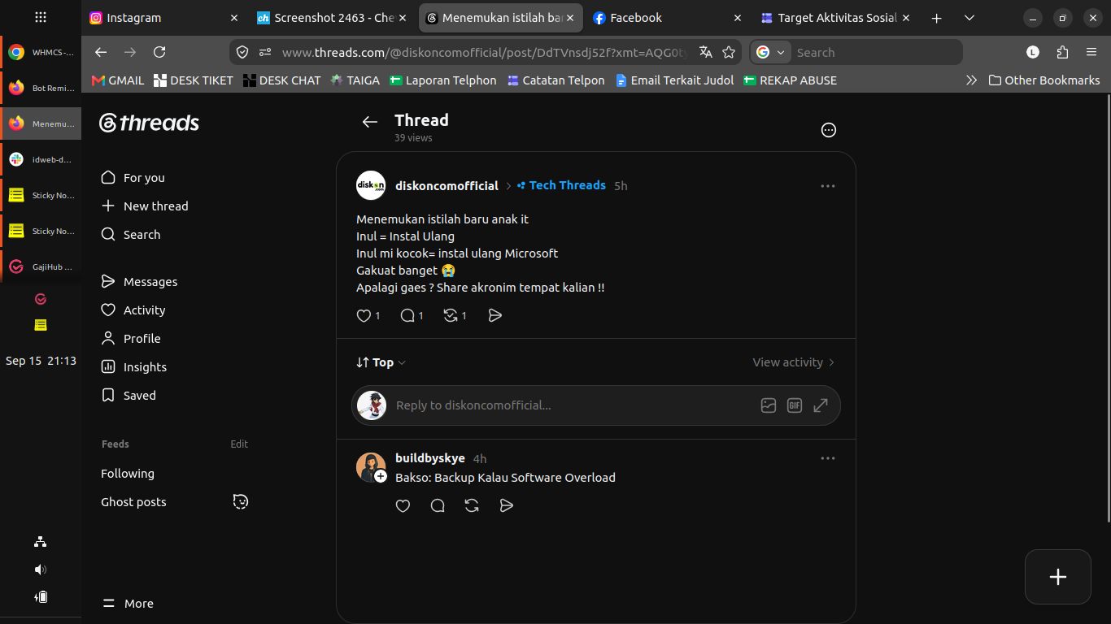Follow buildbyskye via plus badge on avatar
Viewport: 1111px width, 624px height.
(x=381, y=476)
